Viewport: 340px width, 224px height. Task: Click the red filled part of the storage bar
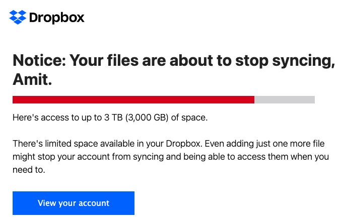point(133,99)
